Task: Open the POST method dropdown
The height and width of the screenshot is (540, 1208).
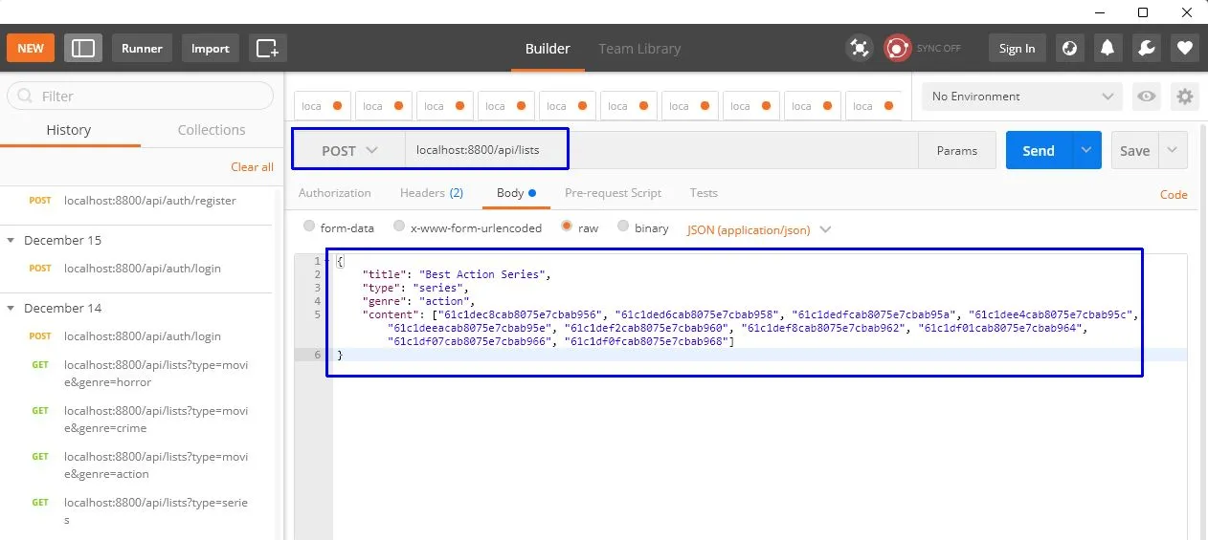Action: tap(349, 151)
